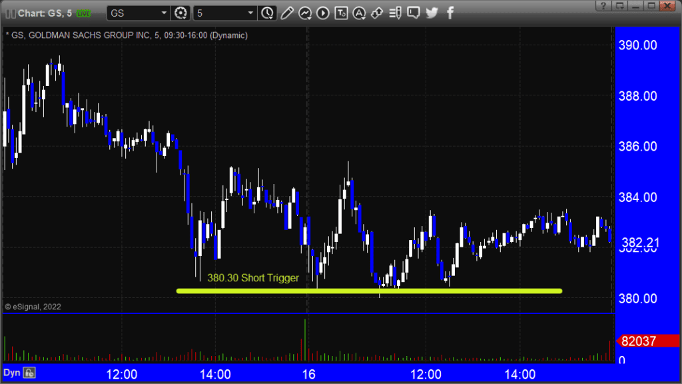Viewport: 682px width, 384px height.
Task: Click the first 14:00 label on time axis
Action: (215, 375)
